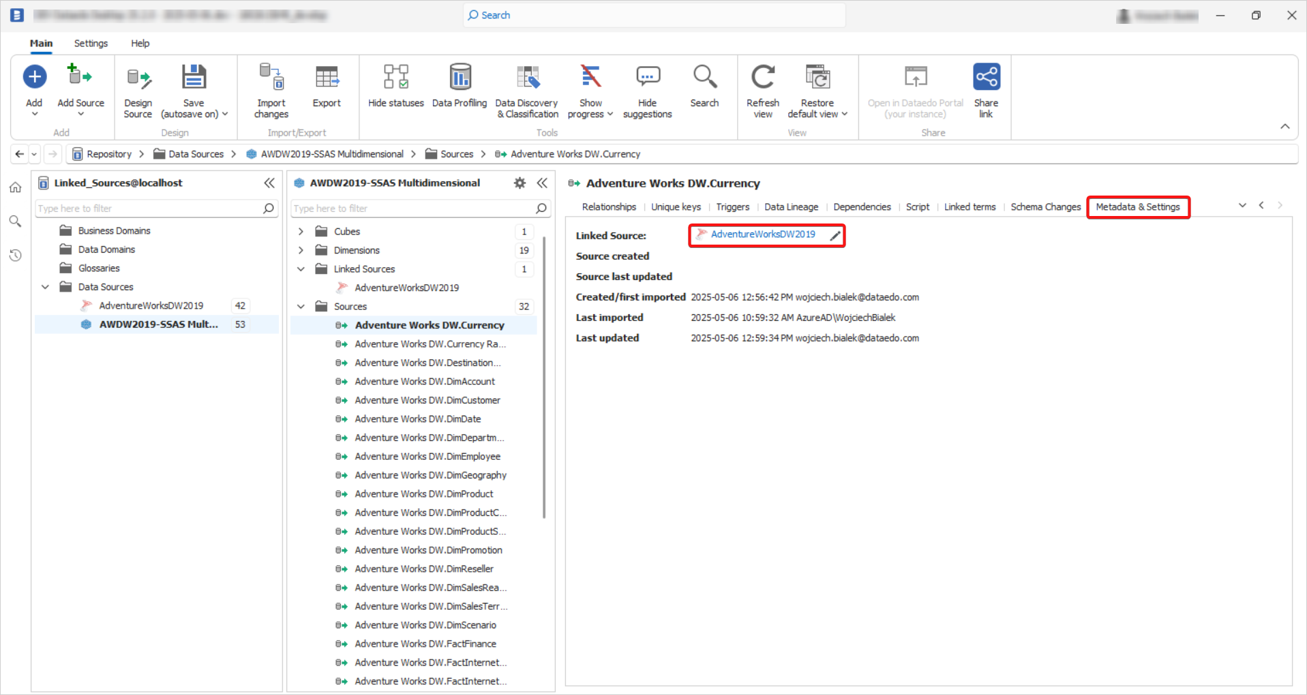Open the Script tab

(918, 207)
